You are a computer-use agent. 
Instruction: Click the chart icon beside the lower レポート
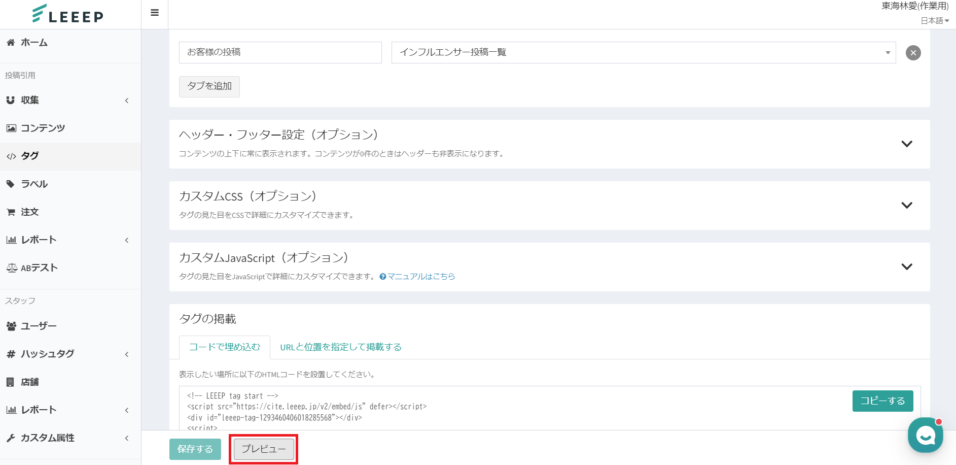tap(11, 410)
